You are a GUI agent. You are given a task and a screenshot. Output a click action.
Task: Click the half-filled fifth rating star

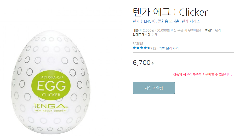[149, 48]
